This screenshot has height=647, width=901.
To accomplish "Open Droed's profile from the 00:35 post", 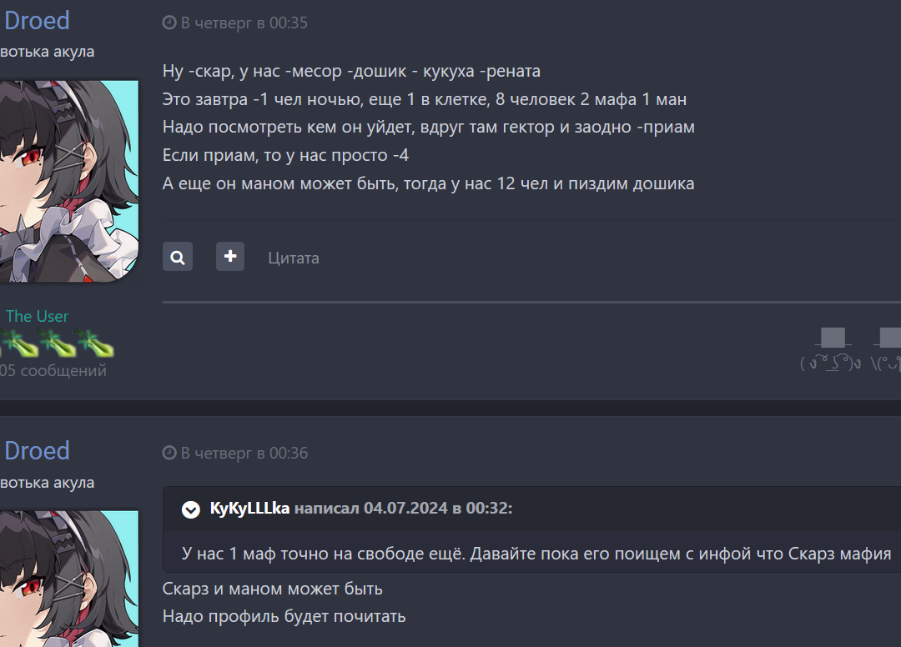I will 37,20.
